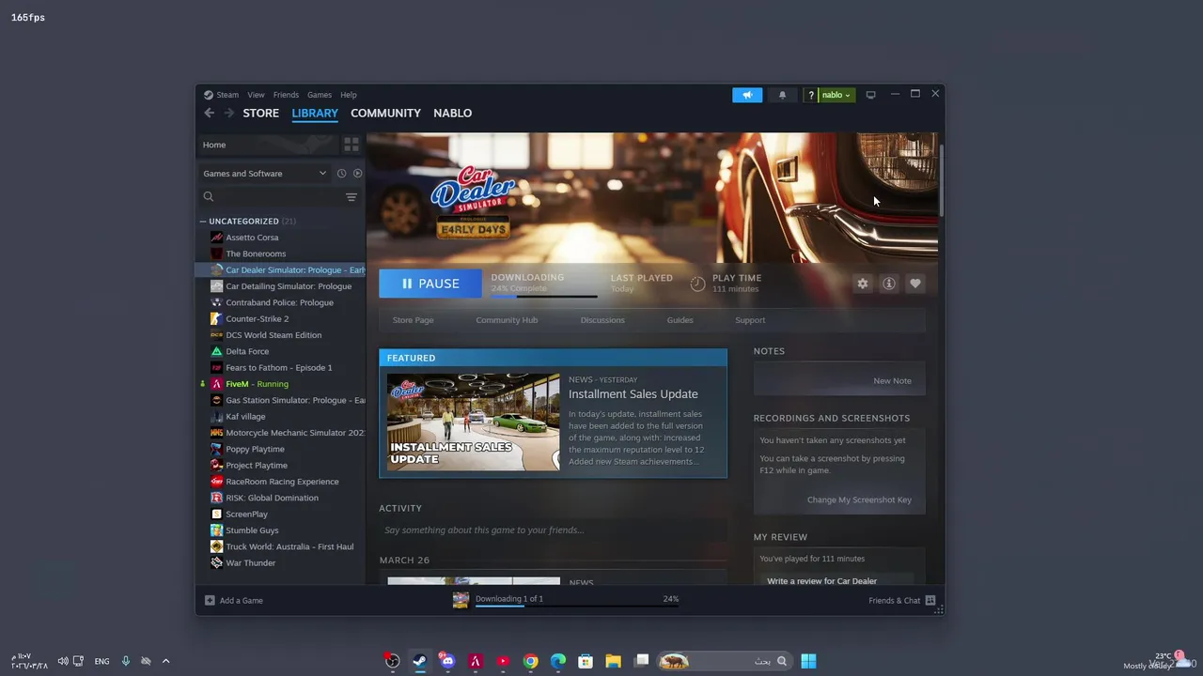
Task: Open advanced filter options icon
Action: pos(351,197)
